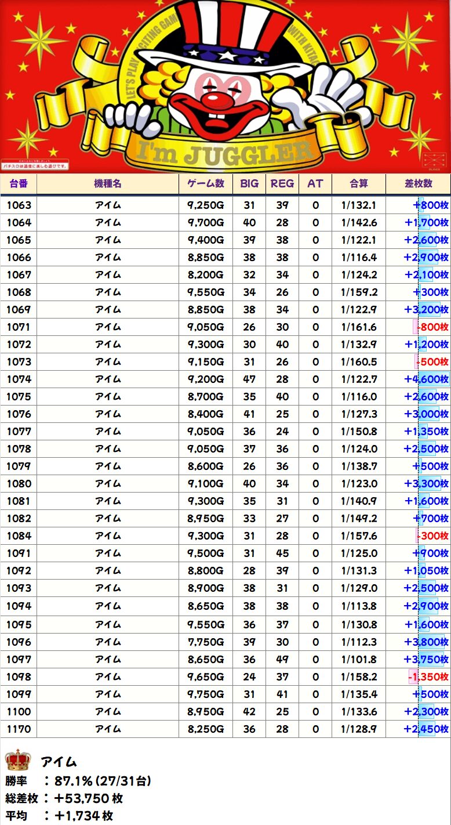
Task: Select the 1/113.8 cell in row 1094
Action: coord(359,606)
